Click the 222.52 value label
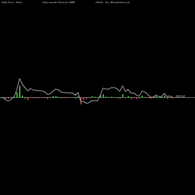Viewport: 195px width, 195px height. click(180, 96)
